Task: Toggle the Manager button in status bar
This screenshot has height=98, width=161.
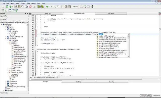Action: pyautogui.click(x=143, y=96)
